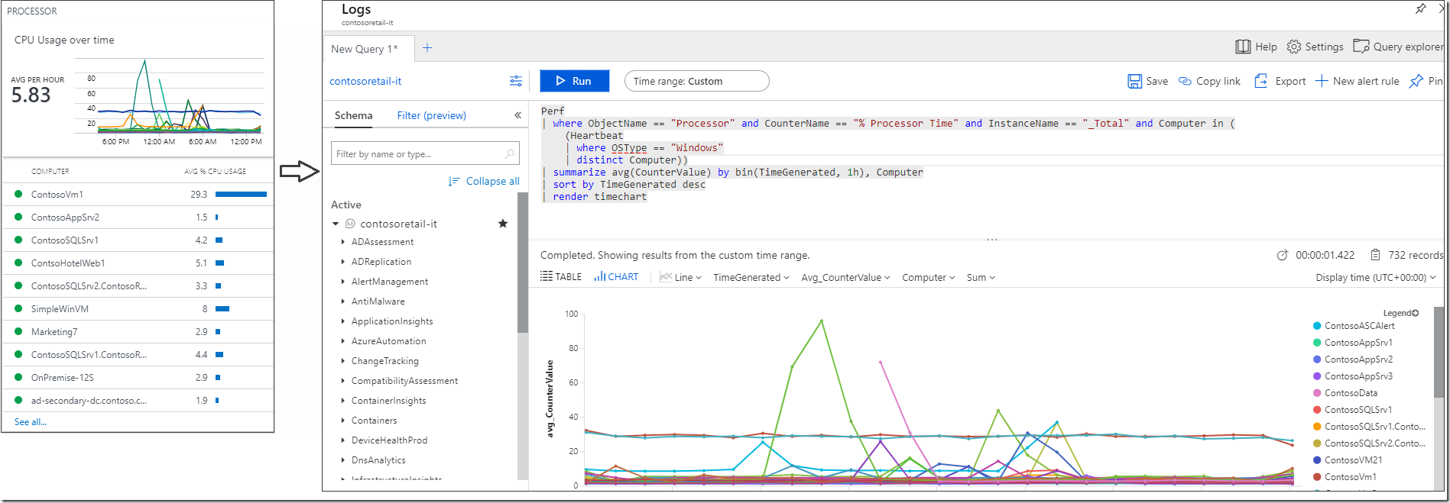Toggle ContosoVM21 legend series
This screenshot has height=503, width=1450.
(1348, 460)
